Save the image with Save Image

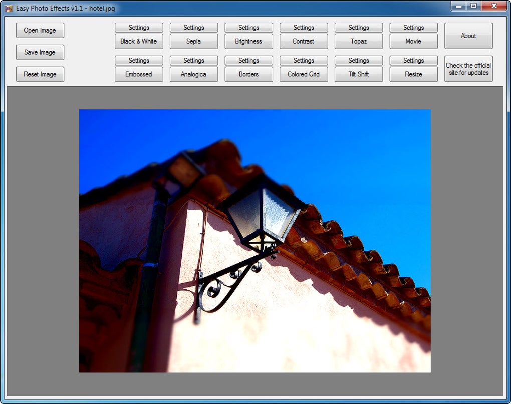click(40, 52)
